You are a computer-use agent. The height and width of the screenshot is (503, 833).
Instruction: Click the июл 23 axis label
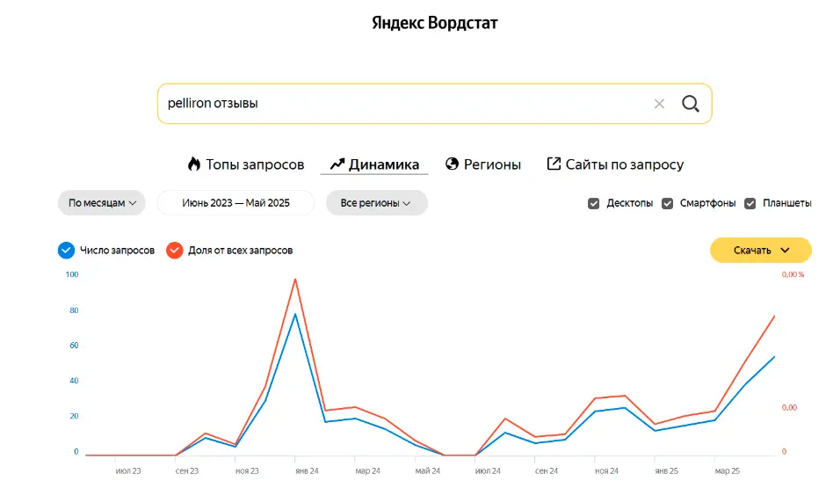tap(128, 470)
